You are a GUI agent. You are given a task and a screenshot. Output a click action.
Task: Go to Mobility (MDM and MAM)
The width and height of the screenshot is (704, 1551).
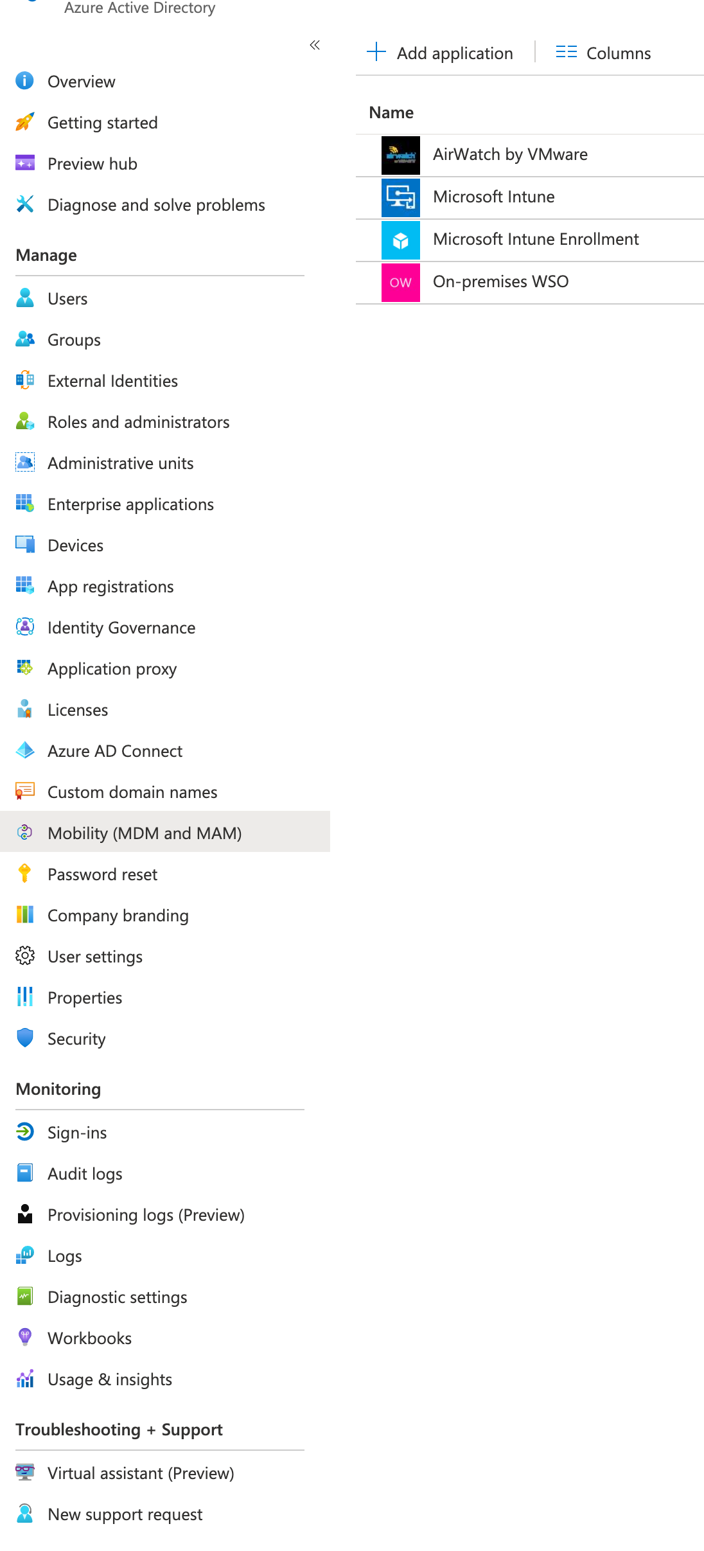(145, 833)
